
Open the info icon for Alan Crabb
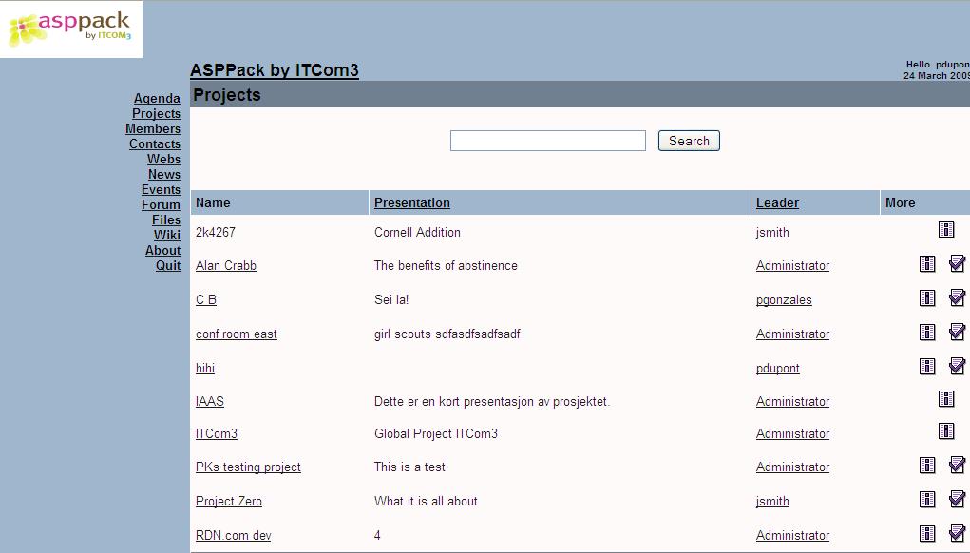click(x=926, y=263)
